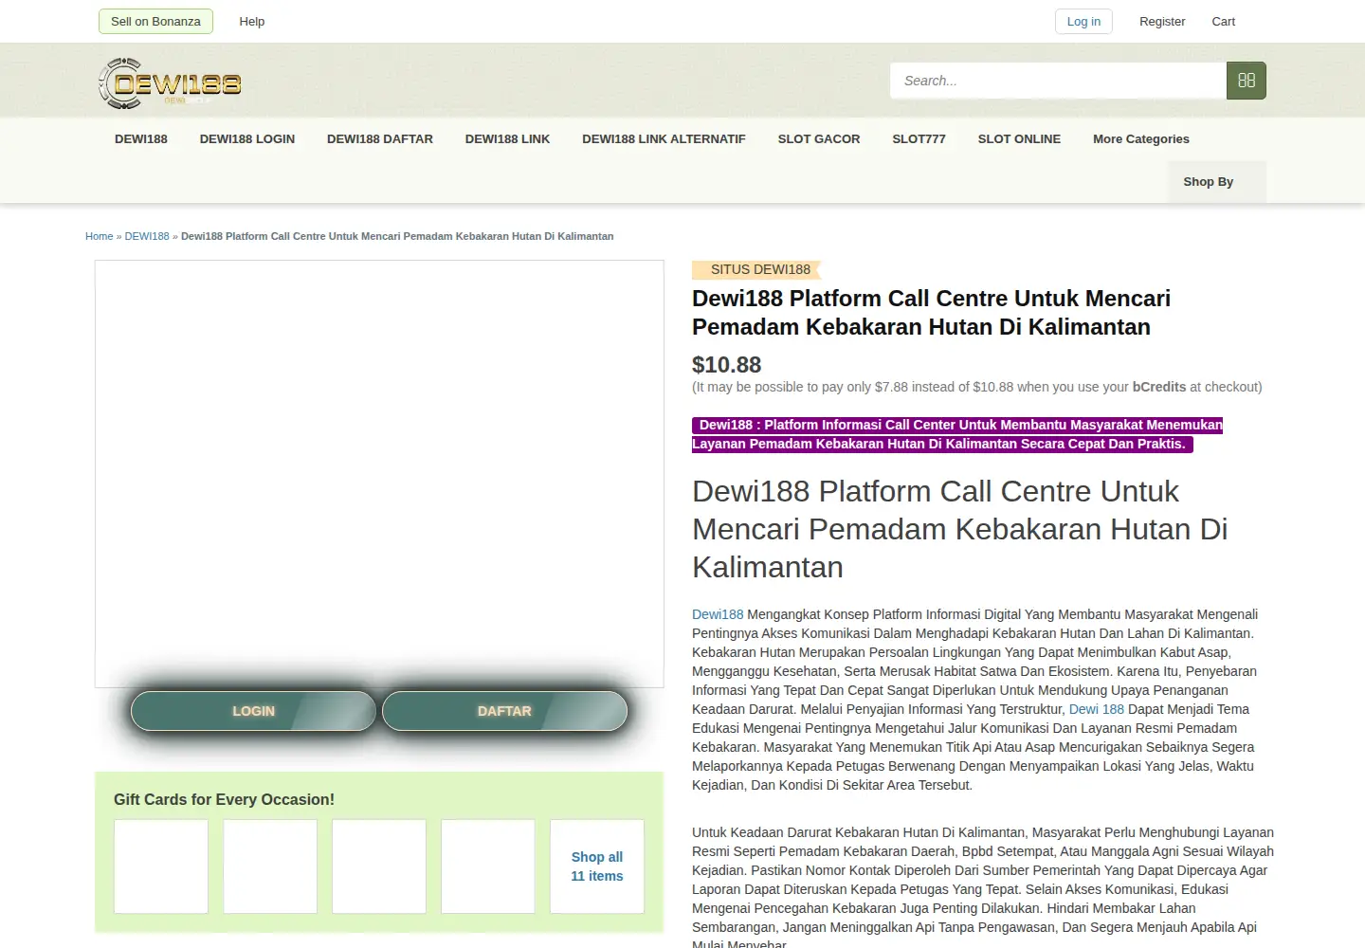View the Cart
This screenshot has width=1365, height=948.
(x=1223, y=21)
